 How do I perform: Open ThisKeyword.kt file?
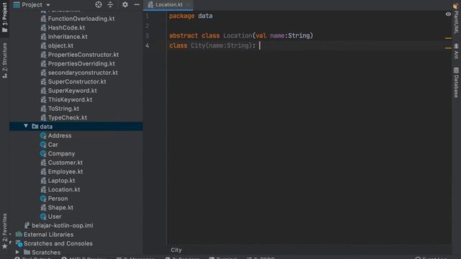pyautogui.click(x=70, y=99)
